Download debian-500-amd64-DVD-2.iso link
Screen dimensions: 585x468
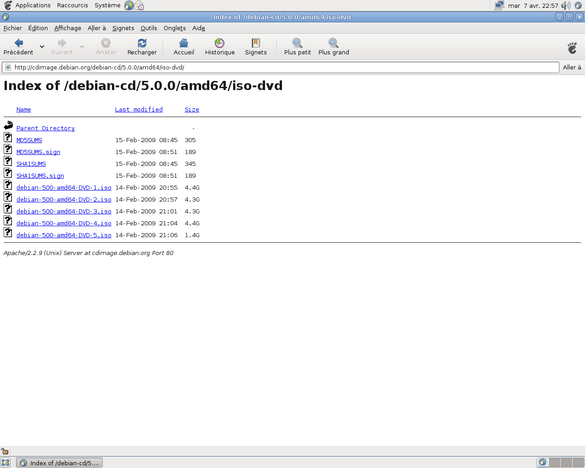pos(64,200)
